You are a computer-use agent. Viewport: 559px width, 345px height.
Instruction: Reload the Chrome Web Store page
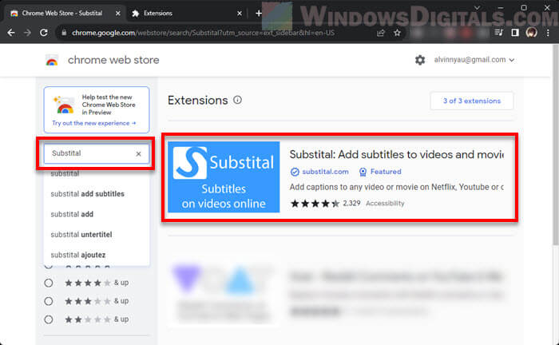[43, 33]
